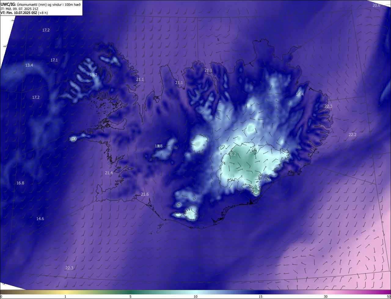This screenshot has width=391, height=299.
Task: Select the 17.1 map value
Action: click(54, 60)
